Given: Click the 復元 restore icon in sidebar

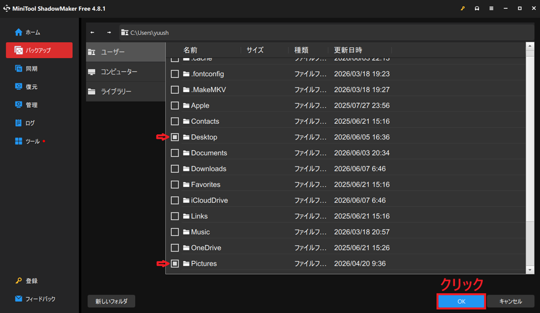Looking at the screenshot, I should tap(18, 87).
